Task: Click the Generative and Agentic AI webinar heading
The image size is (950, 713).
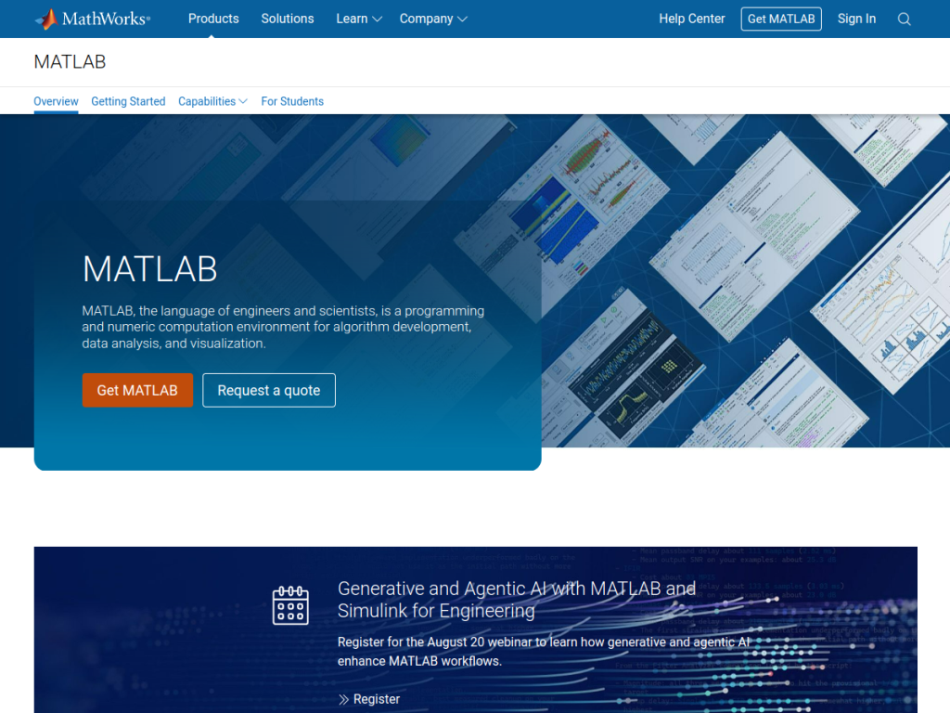Action: tap(516, 600)
